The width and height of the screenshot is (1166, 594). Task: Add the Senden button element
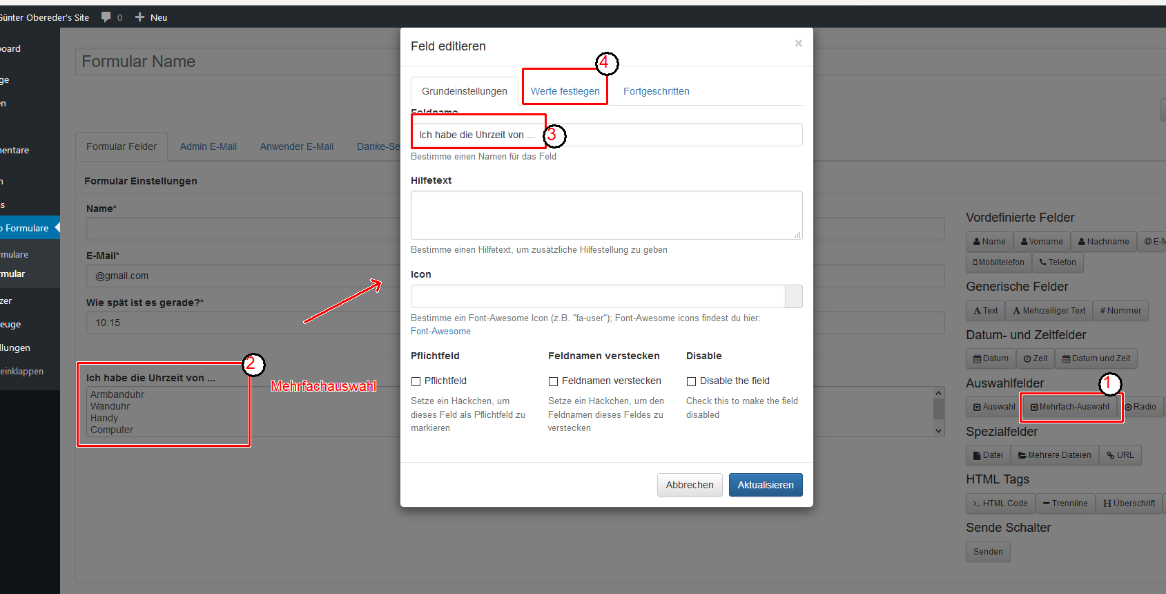[988, 552]
